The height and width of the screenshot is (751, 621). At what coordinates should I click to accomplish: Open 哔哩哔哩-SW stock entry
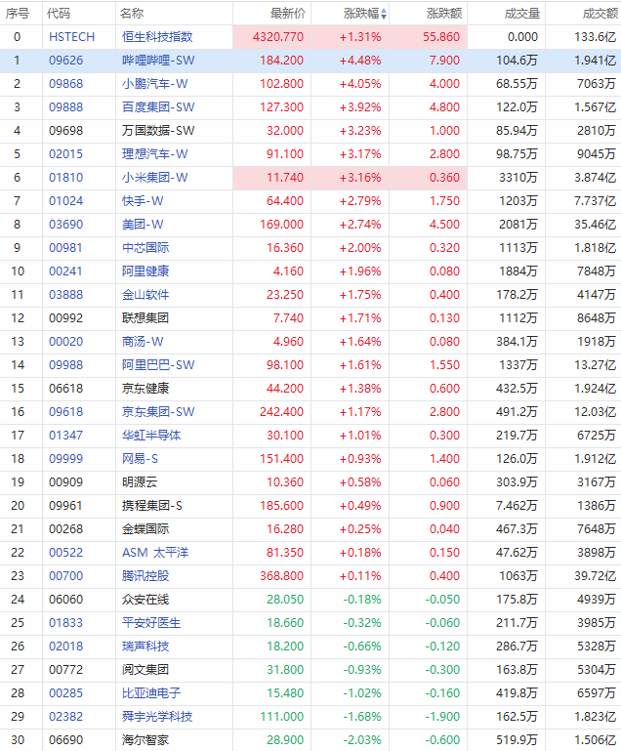[158, 61]
